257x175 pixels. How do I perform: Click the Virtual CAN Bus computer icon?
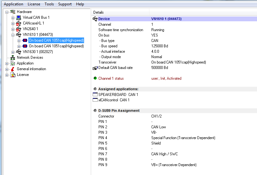pyautogui.click(x=19, y=17)
